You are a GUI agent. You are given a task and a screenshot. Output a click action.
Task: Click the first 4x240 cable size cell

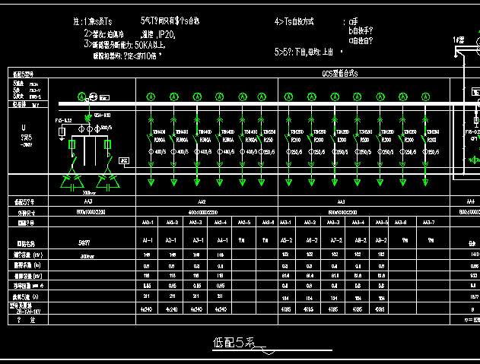click(x=147, y=309)
